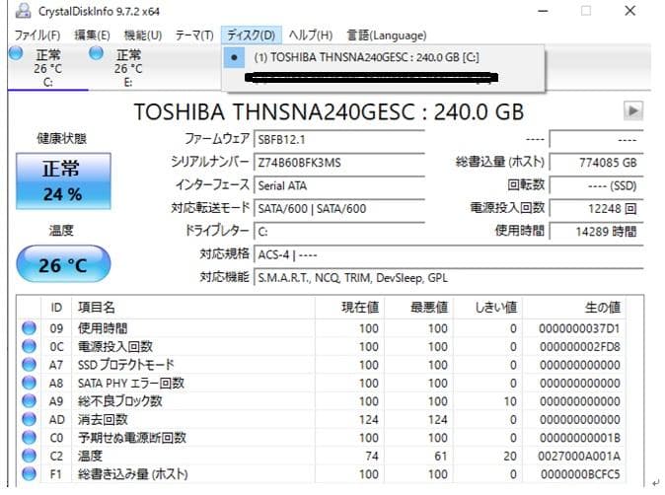The image size is (665, 495).
Task: Click the next disk arrow button
Action: [633, 111]
